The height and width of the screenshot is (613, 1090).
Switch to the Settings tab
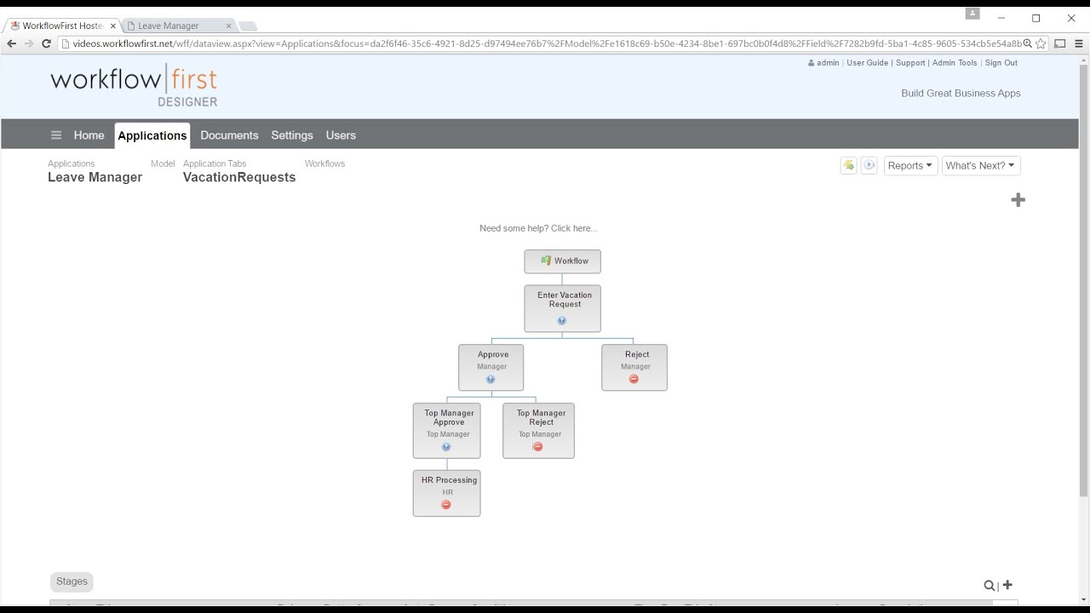(292, 135)
